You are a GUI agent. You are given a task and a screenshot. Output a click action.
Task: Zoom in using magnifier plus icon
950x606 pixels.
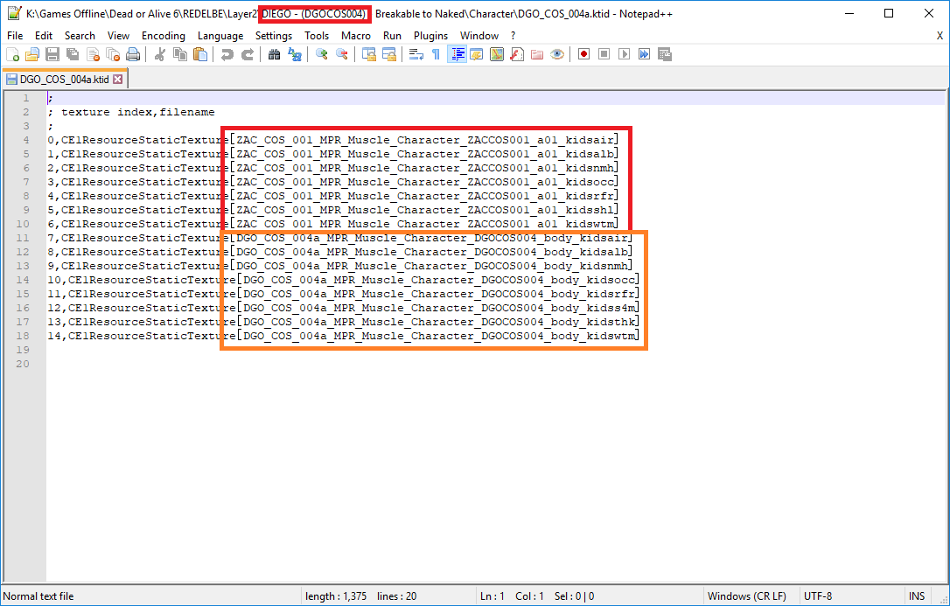click(x=322, y=54)
